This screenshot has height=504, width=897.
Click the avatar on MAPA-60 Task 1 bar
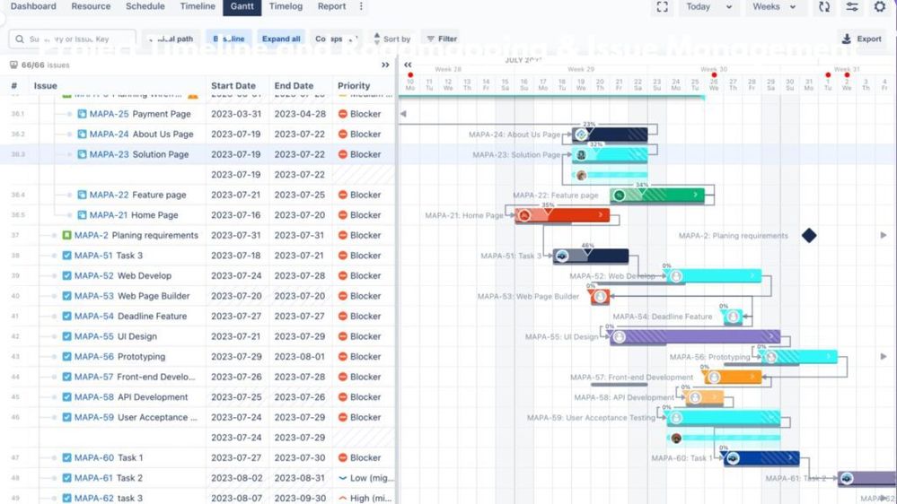click(x=733, y=458)
